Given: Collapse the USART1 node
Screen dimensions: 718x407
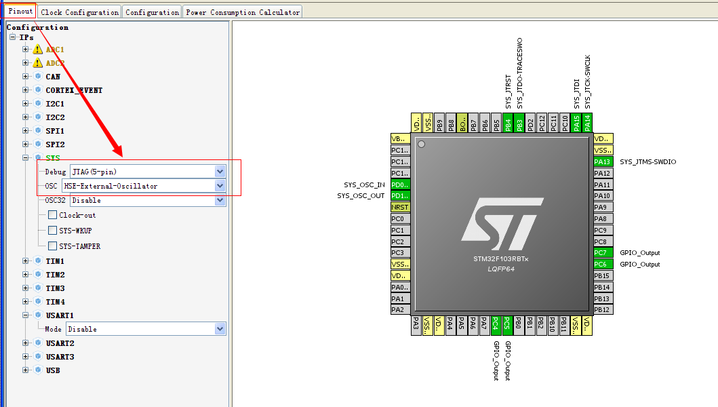Looking at the screenshot, I should click(26, 315).
